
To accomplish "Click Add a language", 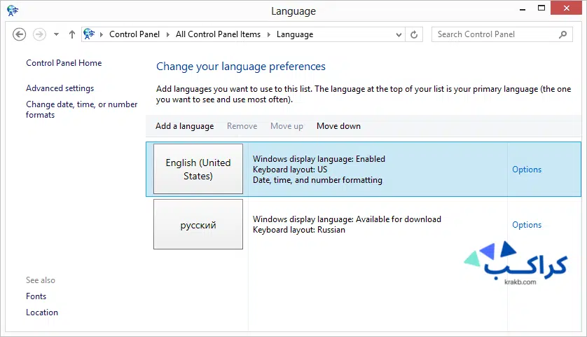I will click(x=184, y=126).
